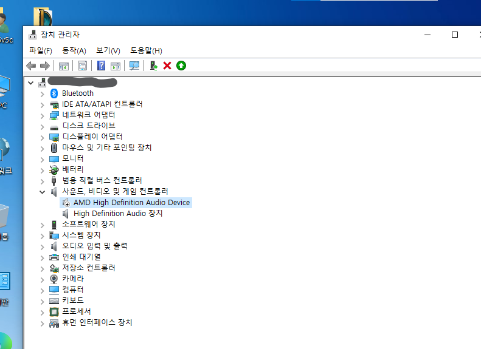Select the disabled AMD audio device icon
Image resolution: width=481 pixels, height=349 pixels.
point(66,203)
